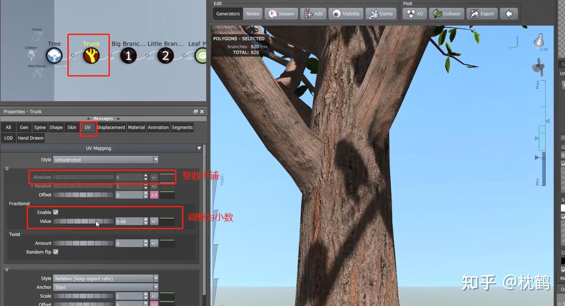Screen dimensions: 565x306
Task: Open the Season tool
Action: [281, 14]
